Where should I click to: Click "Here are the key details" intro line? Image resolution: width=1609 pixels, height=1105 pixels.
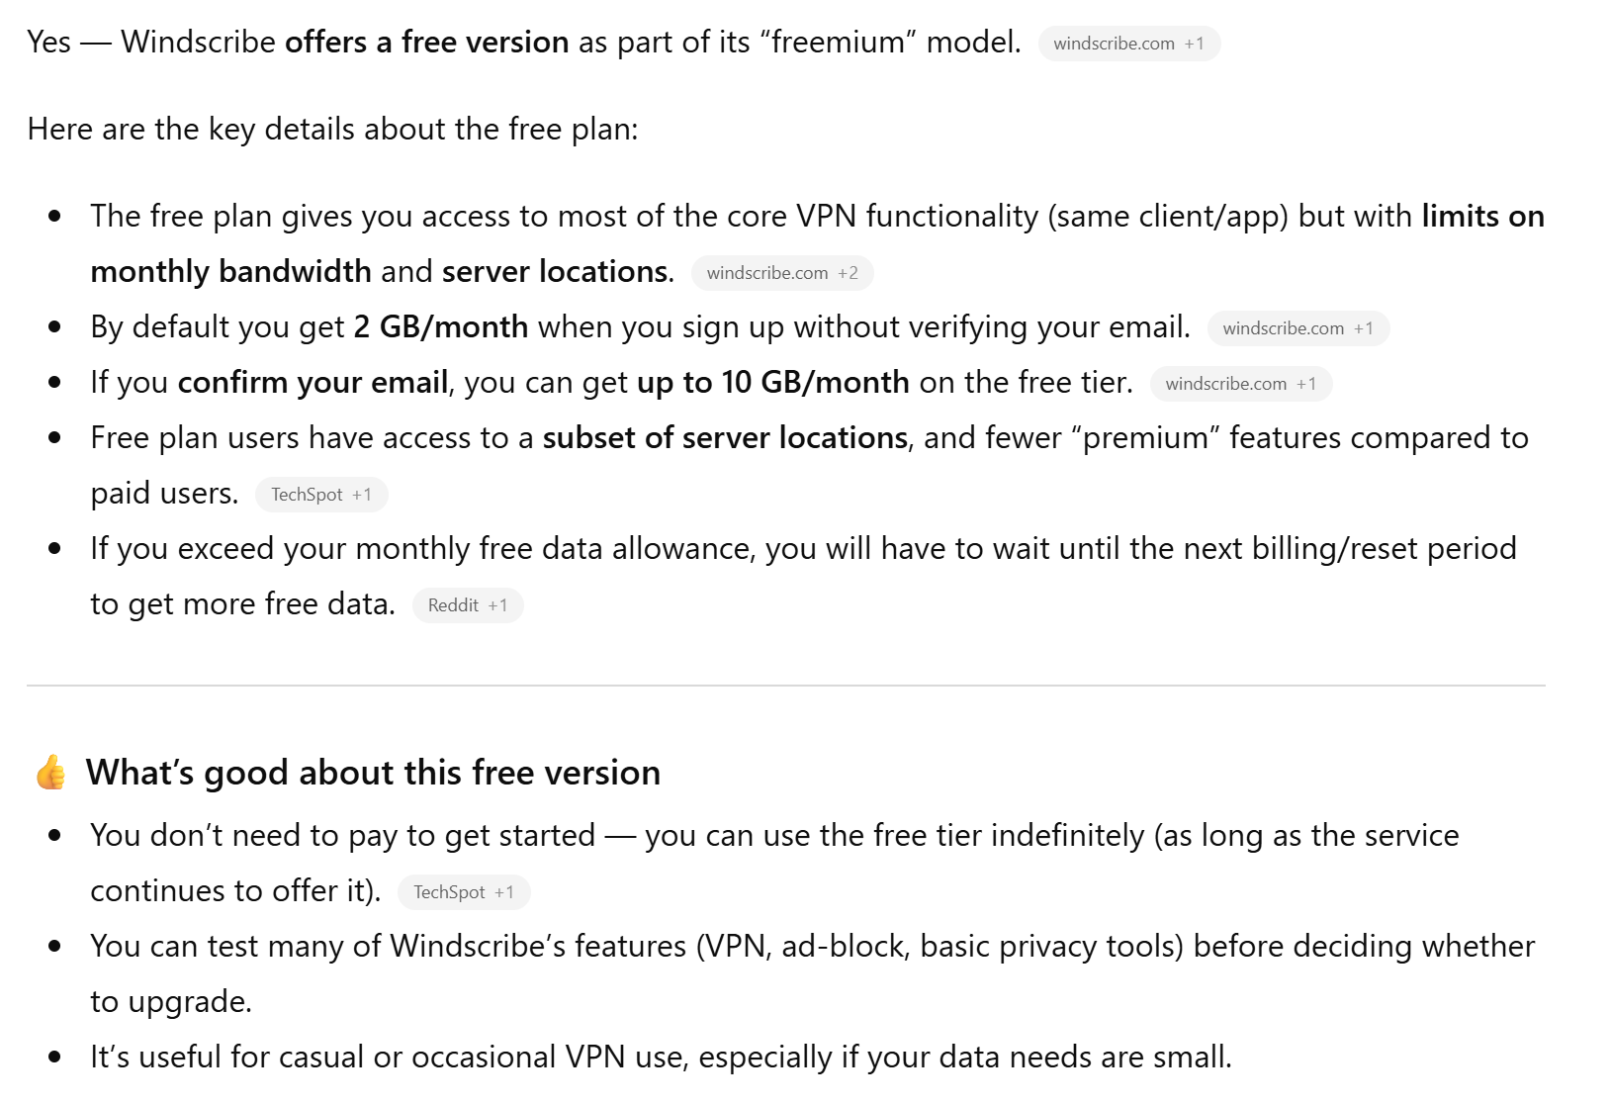click(x=332, y=130)
